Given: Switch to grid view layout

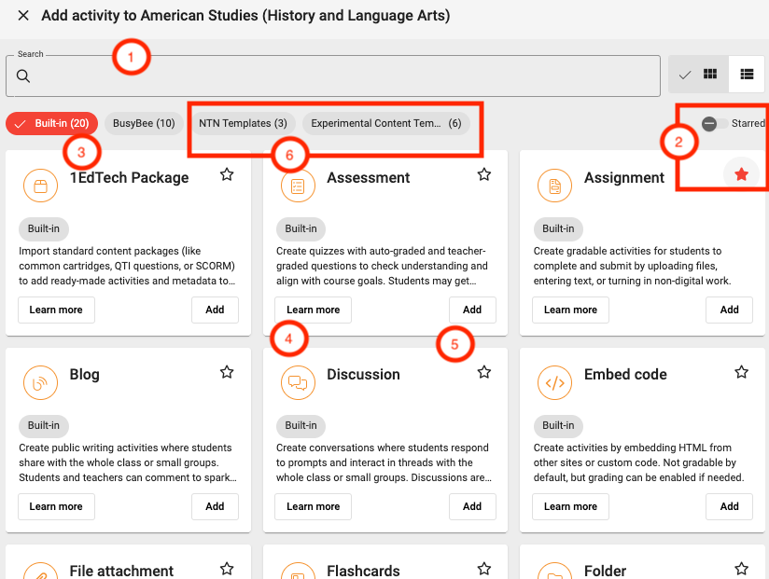Looking at the screenshot, I should click(x=698, y=75).
